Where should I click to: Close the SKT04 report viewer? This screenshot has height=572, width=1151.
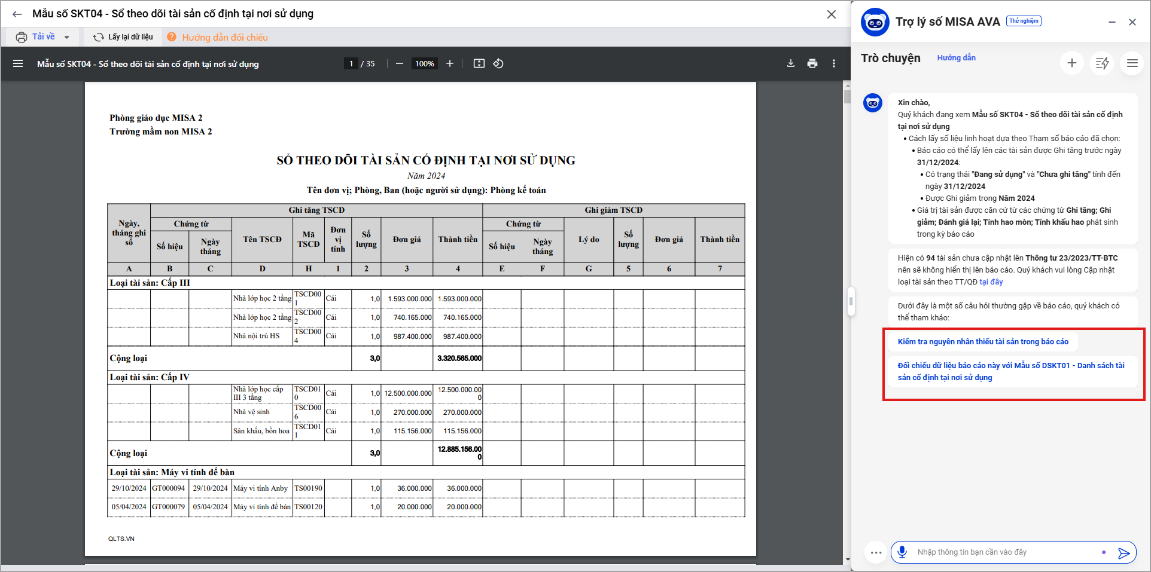tap(832, 14)
